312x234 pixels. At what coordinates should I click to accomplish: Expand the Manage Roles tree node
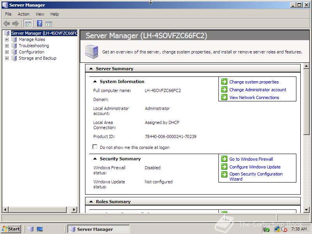coord(7,40)
